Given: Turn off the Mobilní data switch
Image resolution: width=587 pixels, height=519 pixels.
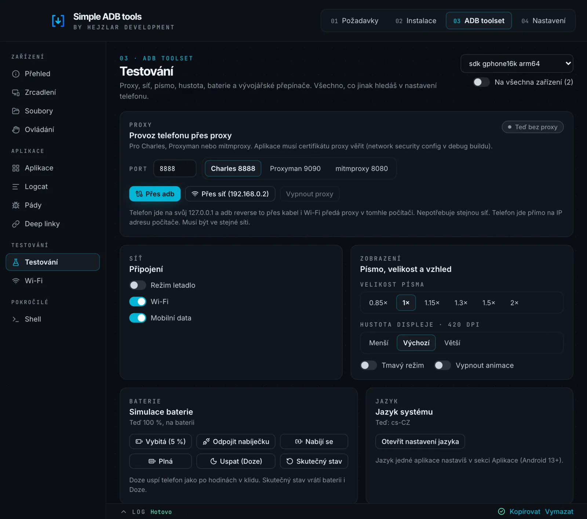Looking at the screenshot, I should [x=138, y=318].
